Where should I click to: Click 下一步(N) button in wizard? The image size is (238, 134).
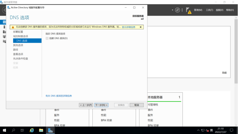tap(101, 105)
